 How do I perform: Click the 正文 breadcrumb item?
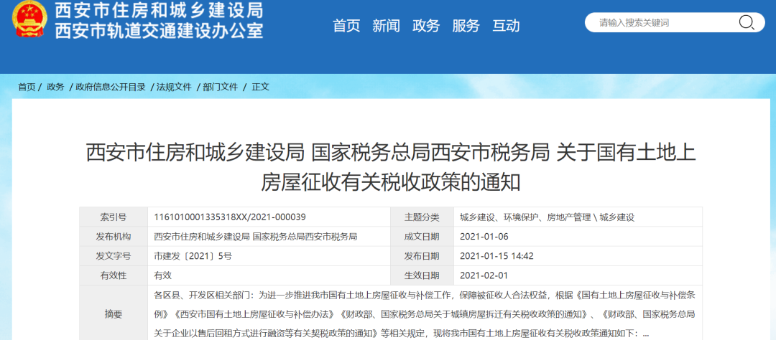(x=260, y=87)
